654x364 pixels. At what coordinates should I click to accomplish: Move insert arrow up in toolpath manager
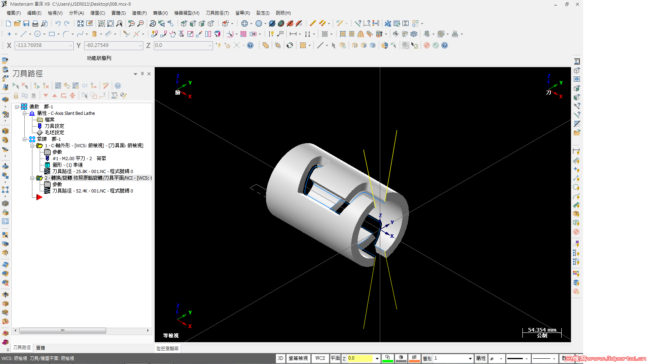pyautogui.click(x=55, y=95)
